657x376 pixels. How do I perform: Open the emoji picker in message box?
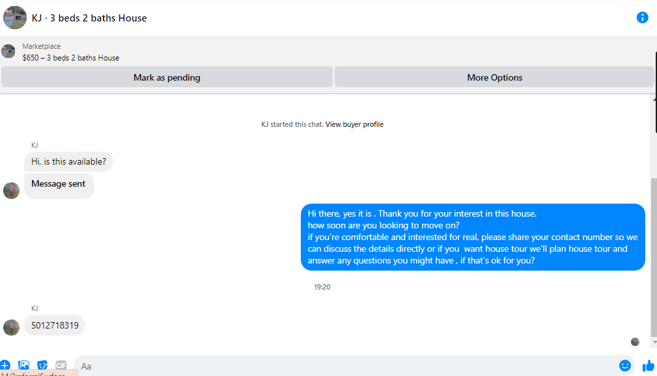[x=624, y=366]
